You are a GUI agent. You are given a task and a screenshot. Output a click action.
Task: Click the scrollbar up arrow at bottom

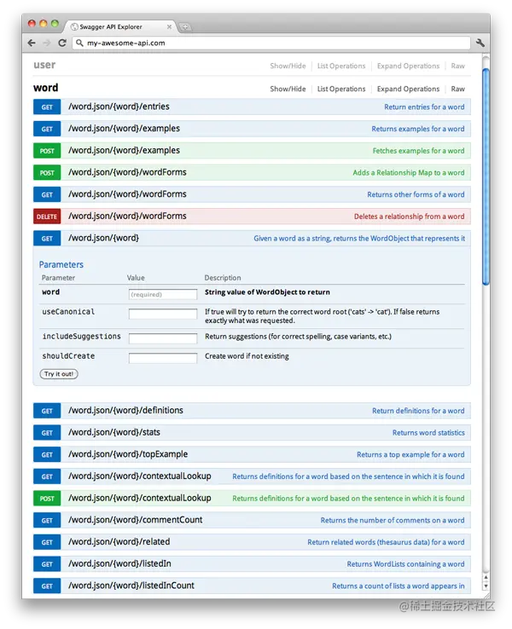(x=486, y=578)
